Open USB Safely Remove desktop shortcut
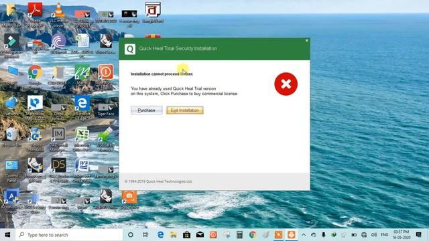The image size is (429, 241). point(106,139)
